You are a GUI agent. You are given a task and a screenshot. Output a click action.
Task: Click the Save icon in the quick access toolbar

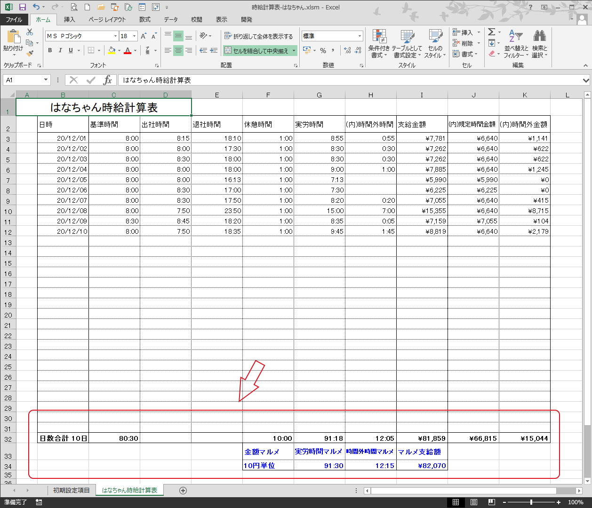22,7
